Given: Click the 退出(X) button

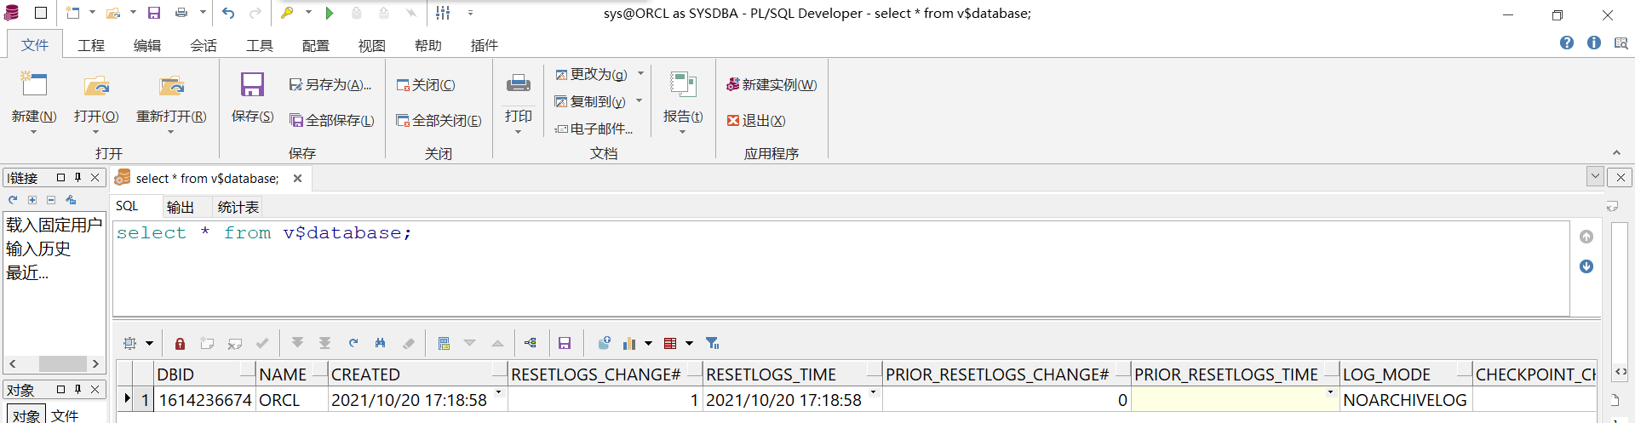Looking at the screenshot, I should coord(756,121).
